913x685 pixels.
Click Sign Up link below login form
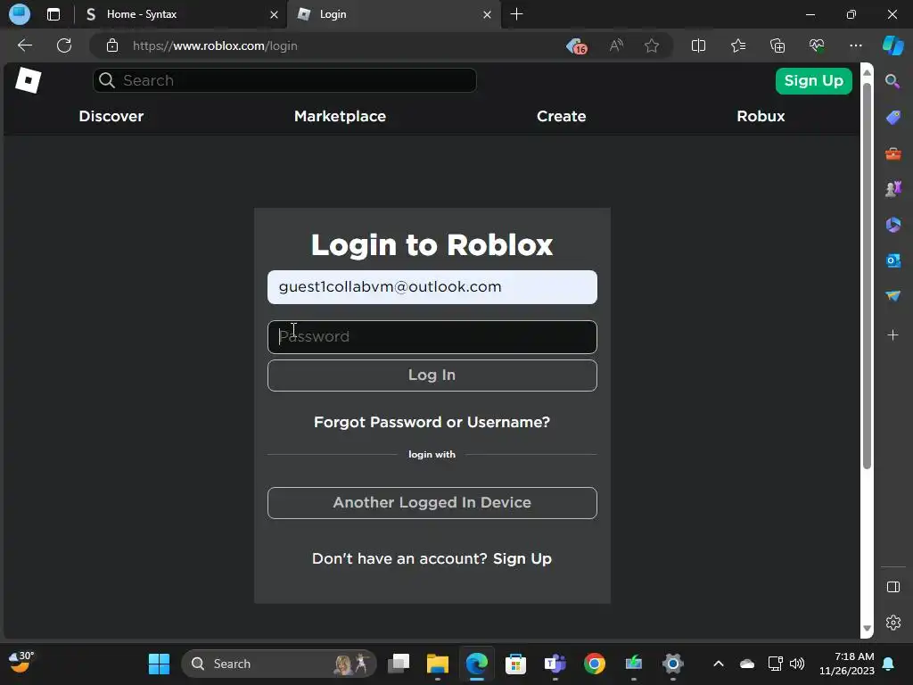522,558
